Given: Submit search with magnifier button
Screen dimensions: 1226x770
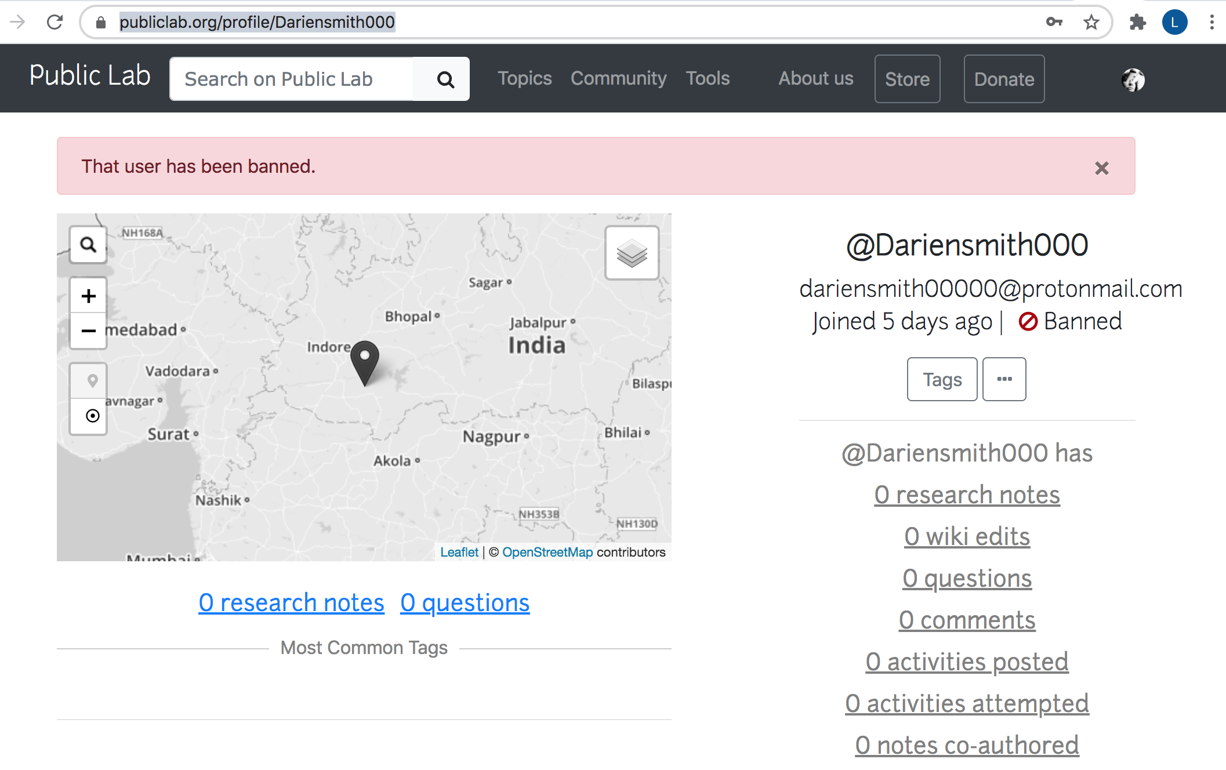Looking at the screenshot, I should pyautogui.click(x=445, y=79).
